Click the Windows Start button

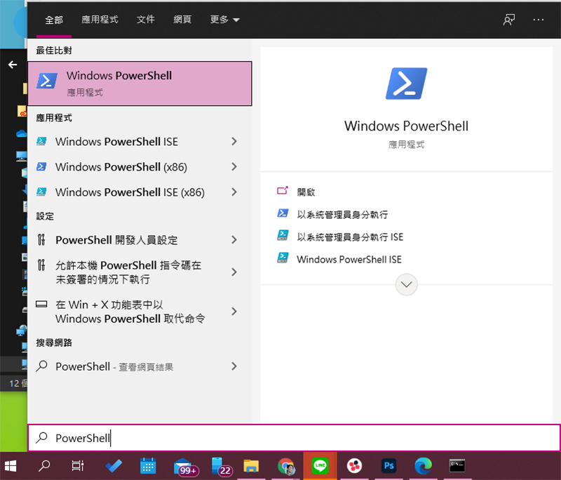tap(11, 466)
